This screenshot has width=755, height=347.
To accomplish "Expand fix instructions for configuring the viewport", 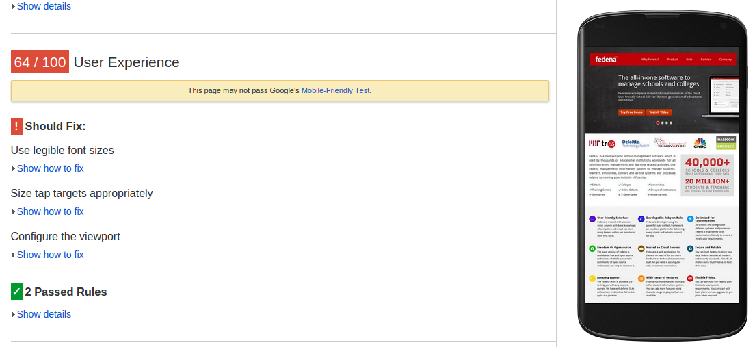I will [x=50, y=255].
